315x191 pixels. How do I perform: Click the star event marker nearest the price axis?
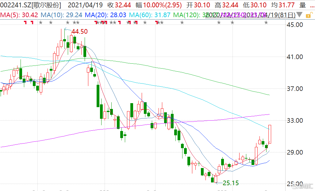click(x=266, y=22)
